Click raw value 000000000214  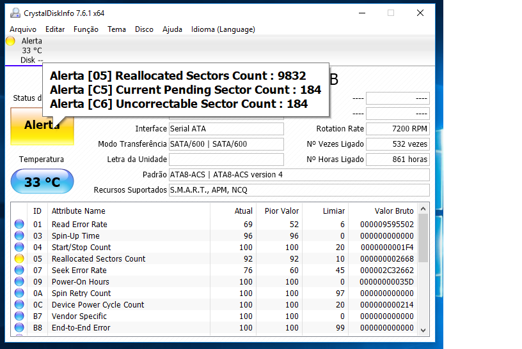pyautogui.click(x=387, y=305)
